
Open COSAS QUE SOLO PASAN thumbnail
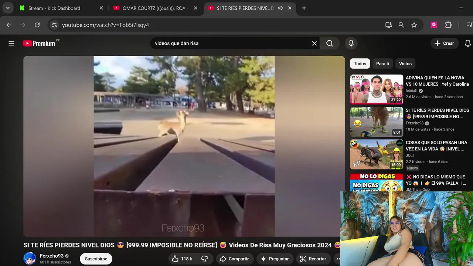(x=377, y=154)
